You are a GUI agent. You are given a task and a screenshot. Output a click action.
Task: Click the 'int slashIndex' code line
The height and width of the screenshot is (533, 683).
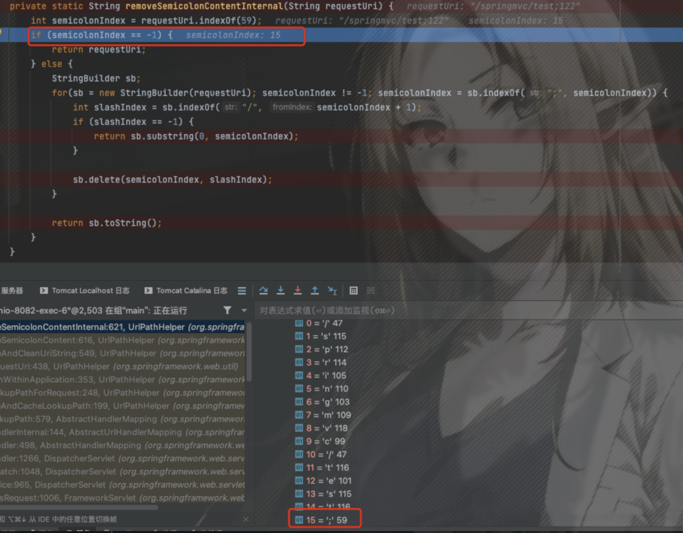[x=247, y=107]
